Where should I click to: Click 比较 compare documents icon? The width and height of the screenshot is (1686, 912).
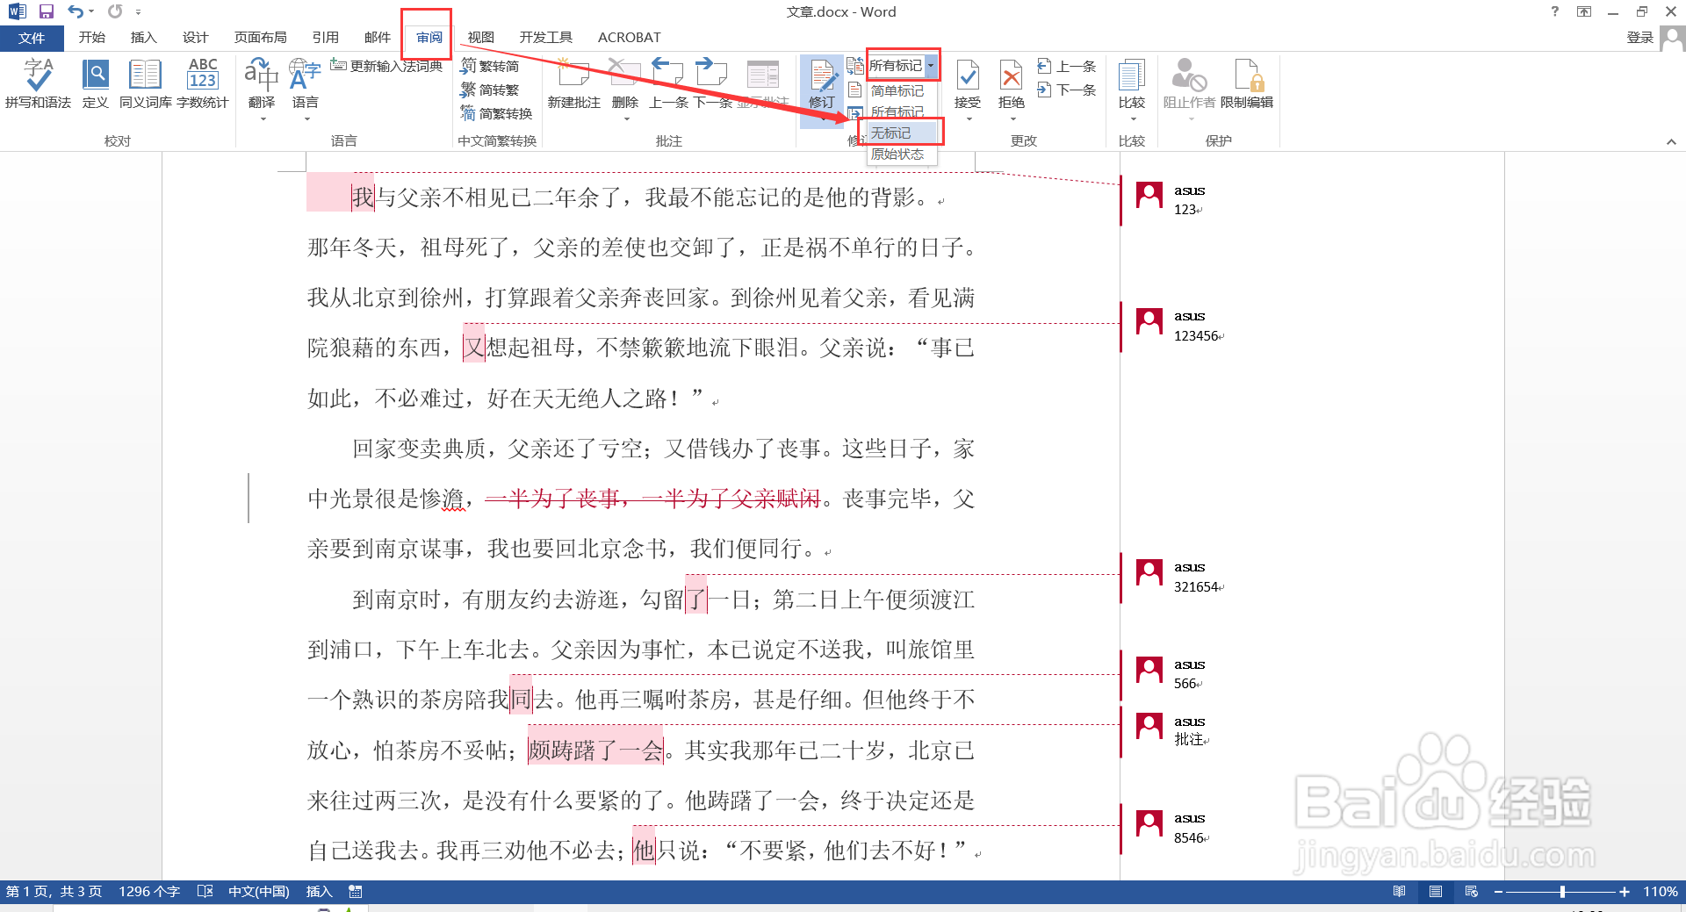[x=1132, y=77]
